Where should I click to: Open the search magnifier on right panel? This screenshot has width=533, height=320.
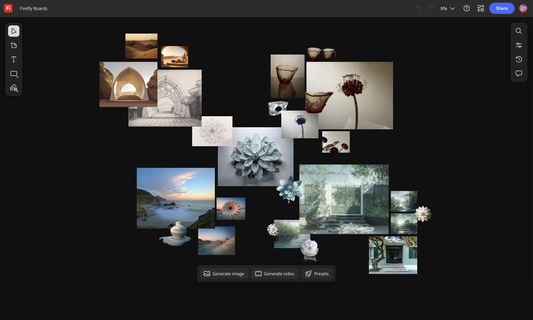[519, 31]
